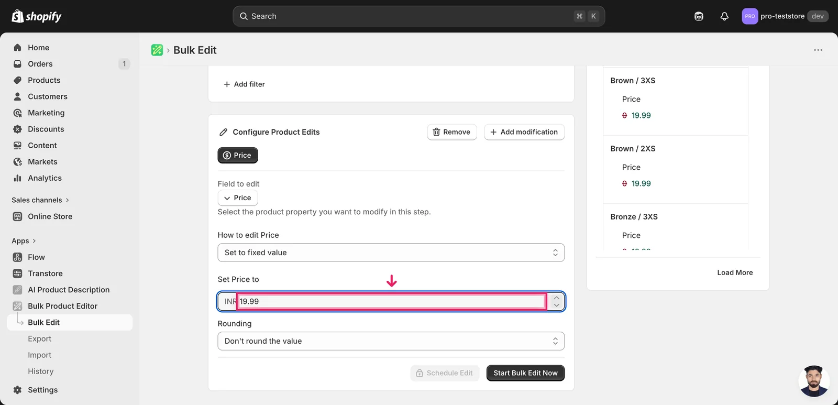The height and width of the screenshot is (405, 838).
Task: Click the Markets globe icon
Action: (17, 162)
